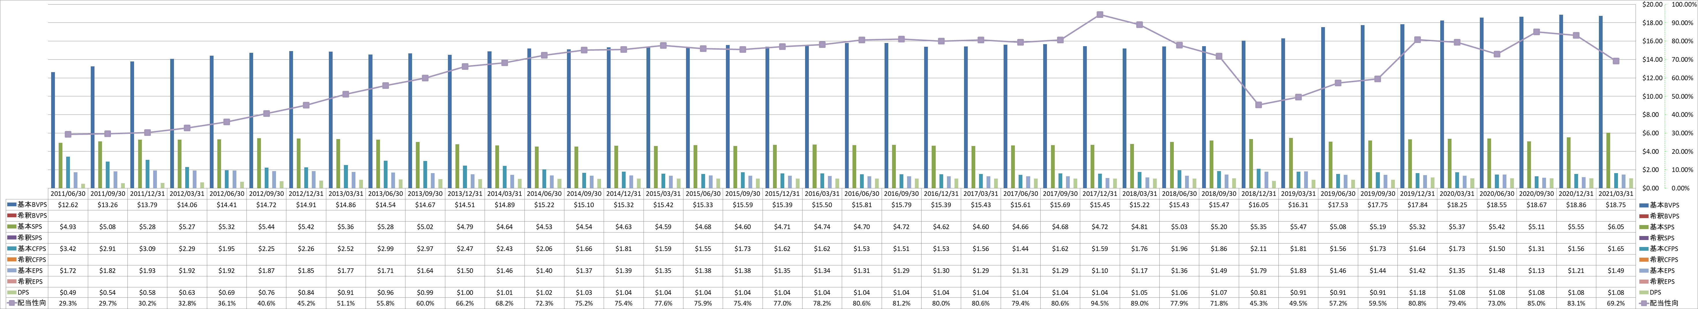This screenshot has width=1698, height=309.
Task: Click the $4.93 基本SPS cell
Action: 68,227
